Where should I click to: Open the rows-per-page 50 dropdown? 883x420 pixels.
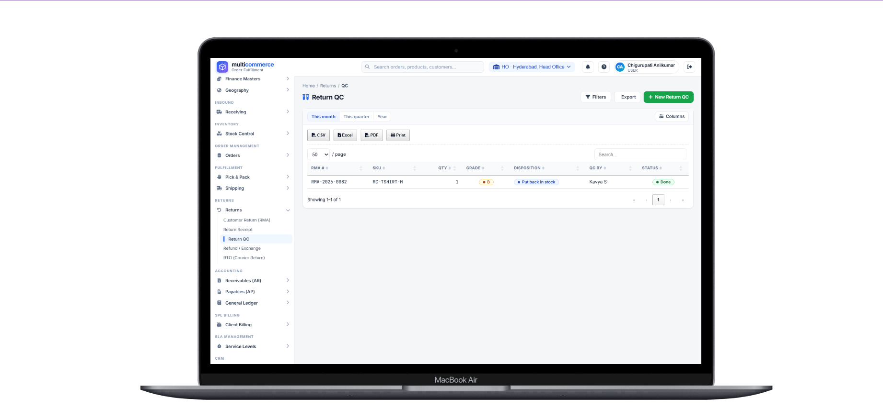319,155
